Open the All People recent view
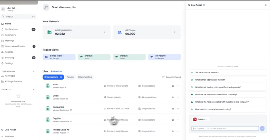270x140 pixels. coord(164,57)
